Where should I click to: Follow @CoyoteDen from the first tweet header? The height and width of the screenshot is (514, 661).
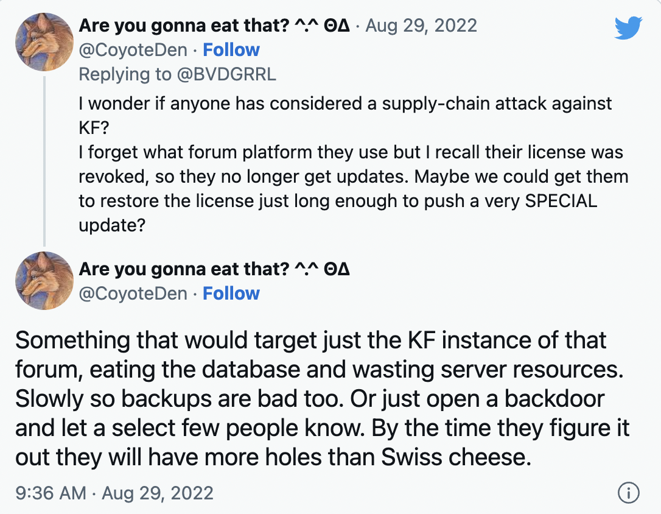231,50
